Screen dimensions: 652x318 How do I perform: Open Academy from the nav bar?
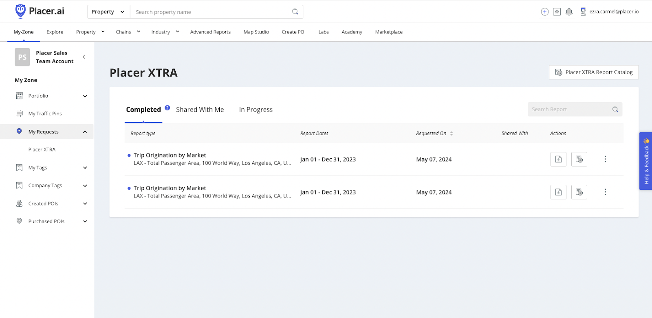352,32
